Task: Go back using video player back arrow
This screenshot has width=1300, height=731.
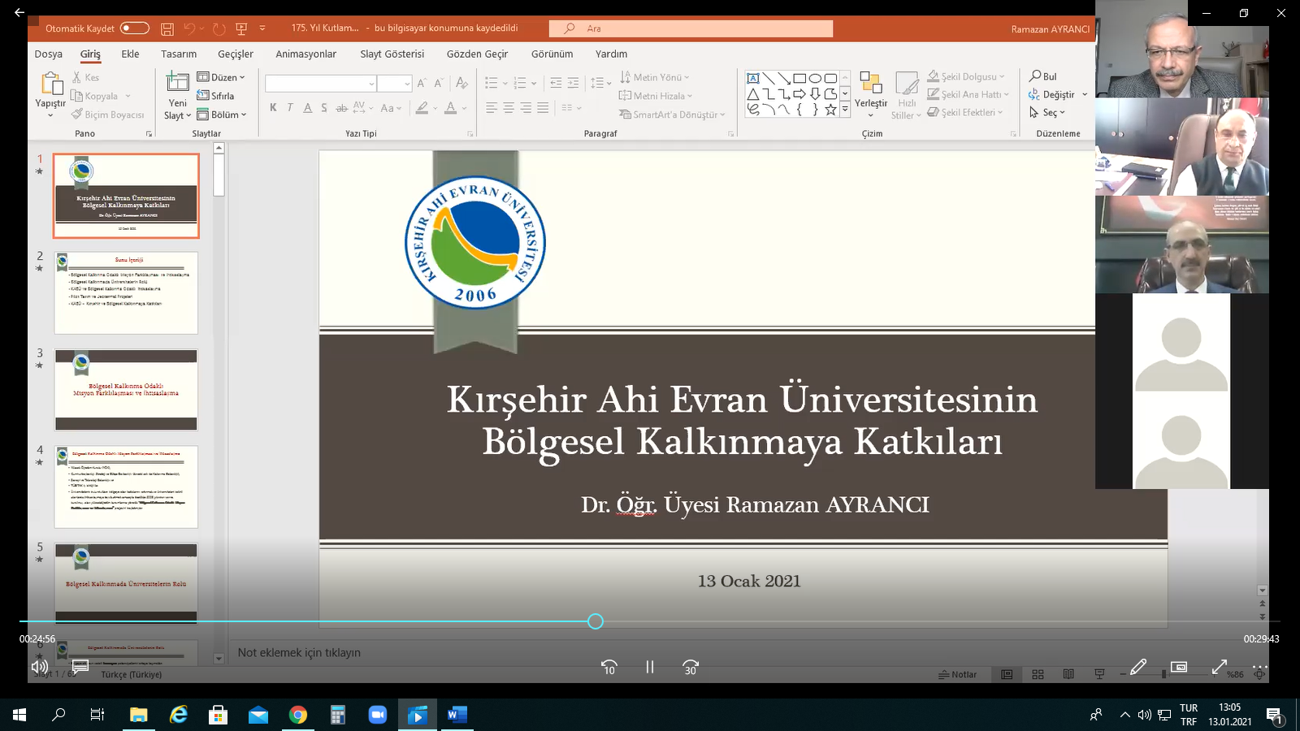Action: pos(19,12)
